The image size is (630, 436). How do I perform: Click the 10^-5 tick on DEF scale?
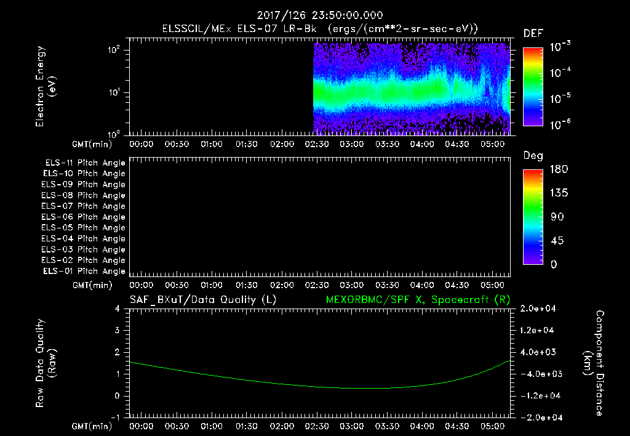(x=560, y=99)
